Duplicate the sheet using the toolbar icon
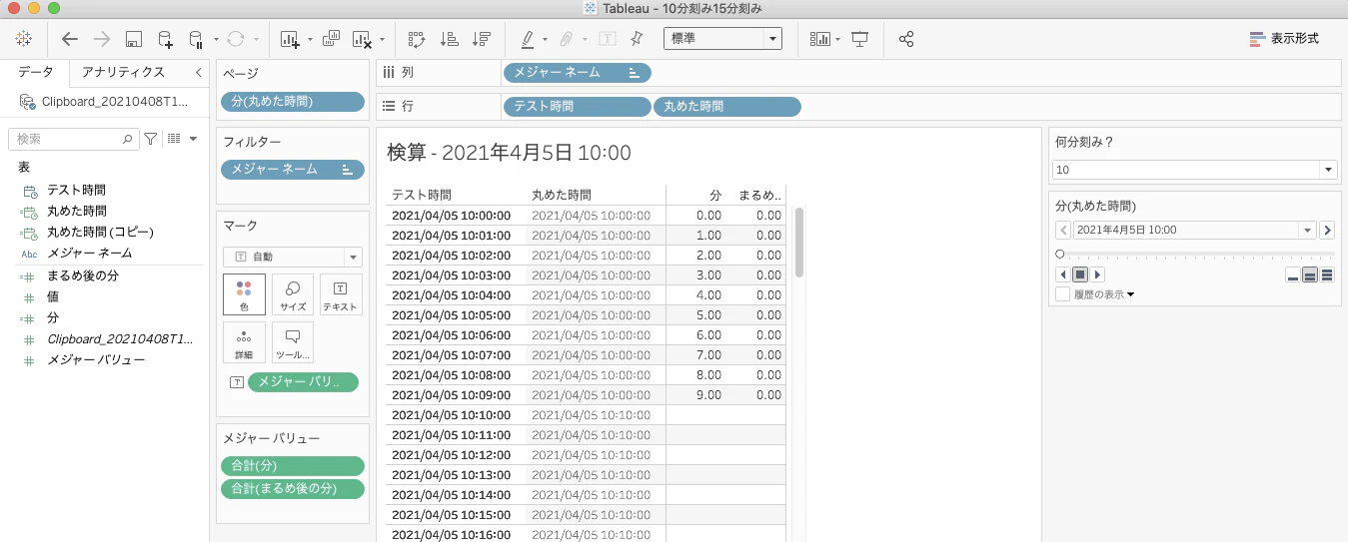This screenshot has height=542, width=1348. 332,39
